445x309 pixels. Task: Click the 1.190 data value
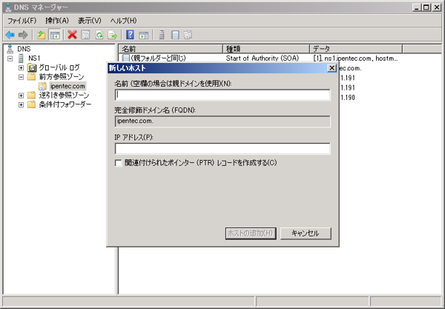click(348, 98)
